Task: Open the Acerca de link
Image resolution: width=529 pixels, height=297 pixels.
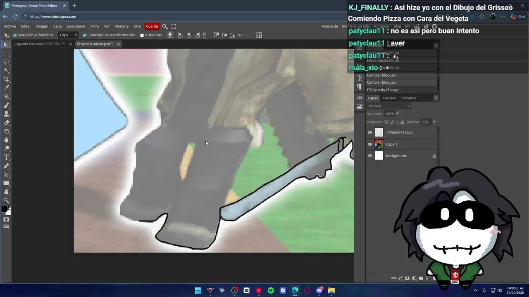Action: 330,26
